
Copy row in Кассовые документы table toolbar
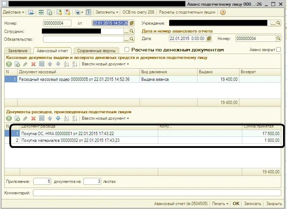click(x=17, y=64)
